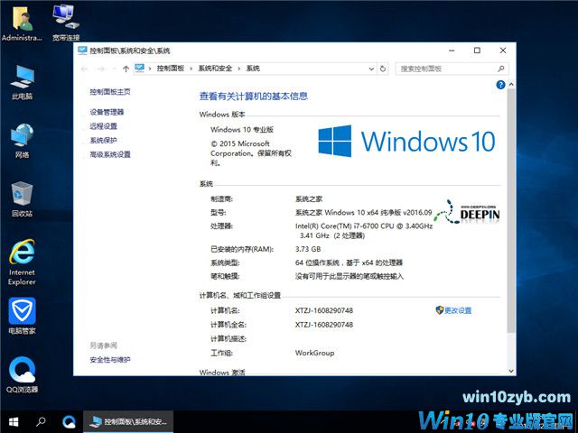The width and height of the screenshot is (578, 433).
Task: Open 高级系统设置 link
Action: (x=110, y=154)
